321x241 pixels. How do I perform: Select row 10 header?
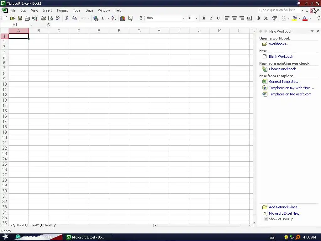pos(4,84)
